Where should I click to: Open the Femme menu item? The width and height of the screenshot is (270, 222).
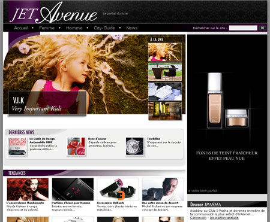47,28
